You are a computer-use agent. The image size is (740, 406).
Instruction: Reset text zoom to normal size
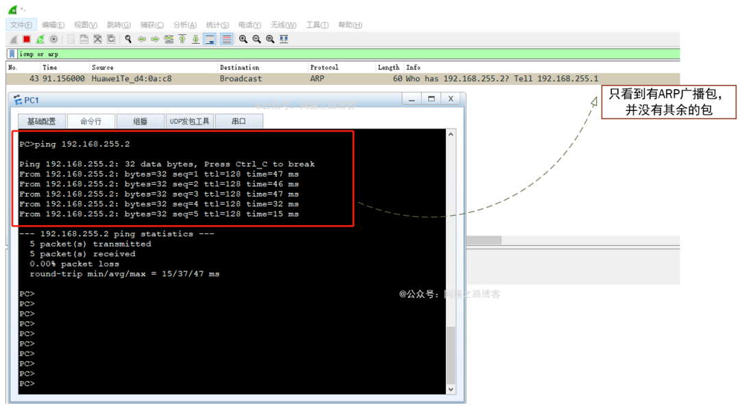(270, 39)
